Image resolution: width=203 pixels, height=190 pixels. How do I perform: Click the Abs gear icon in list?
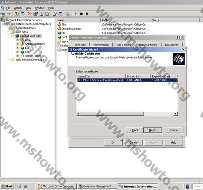click(59, 24)
